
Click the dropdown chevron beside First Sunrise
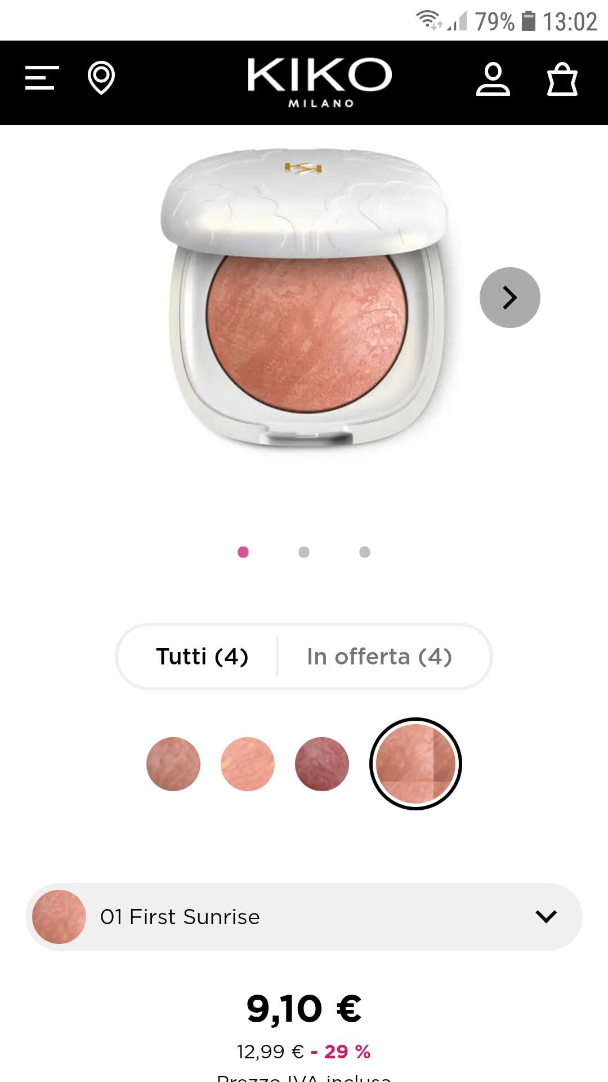(546, 916)
